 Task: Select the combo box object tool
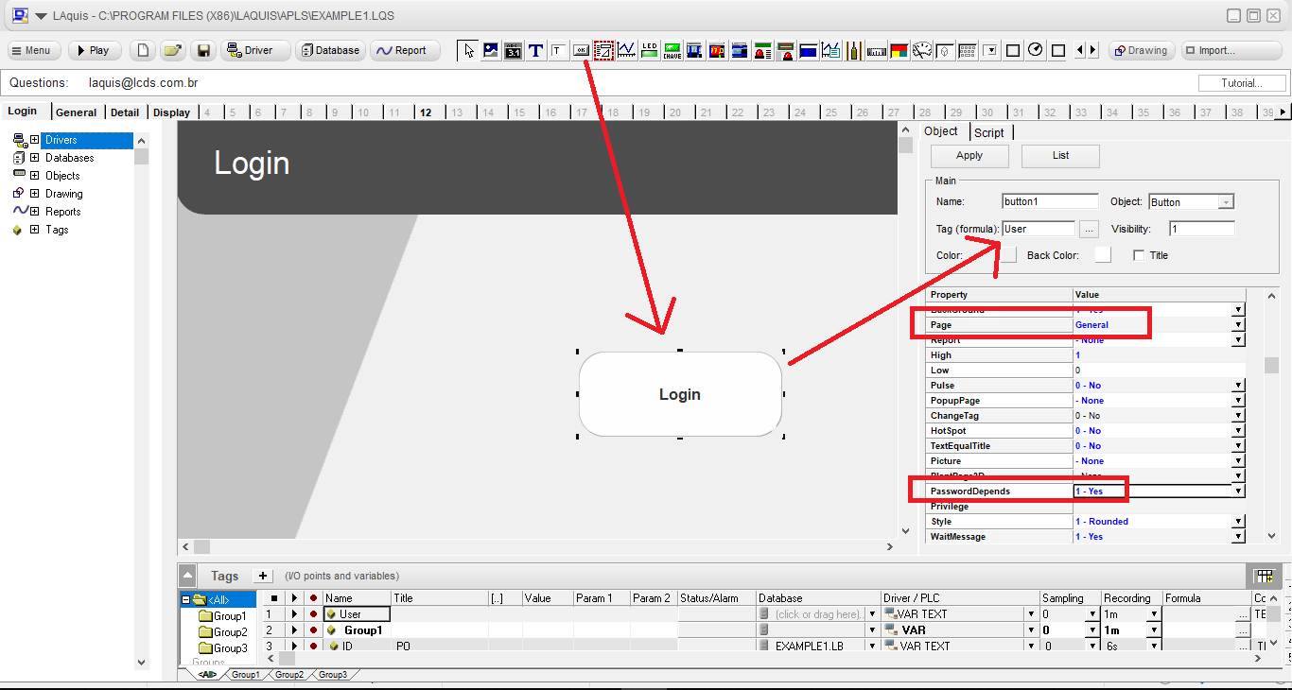pyautogui.click(x=990, y=50)
